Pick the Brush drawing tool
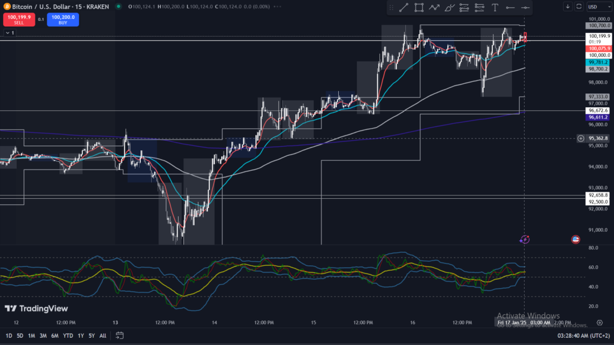Image resolution: width=614 pixels, height=345 pixels. point(449,8)
